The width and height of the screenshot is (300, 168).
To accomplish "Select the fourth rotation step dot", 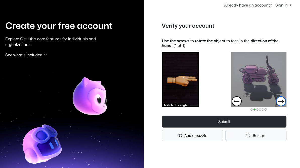I will (x=260, y=110).
